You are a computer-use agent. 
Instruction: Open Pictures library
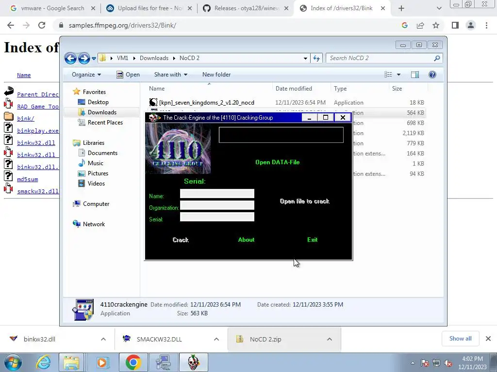[x=98, y=173]
